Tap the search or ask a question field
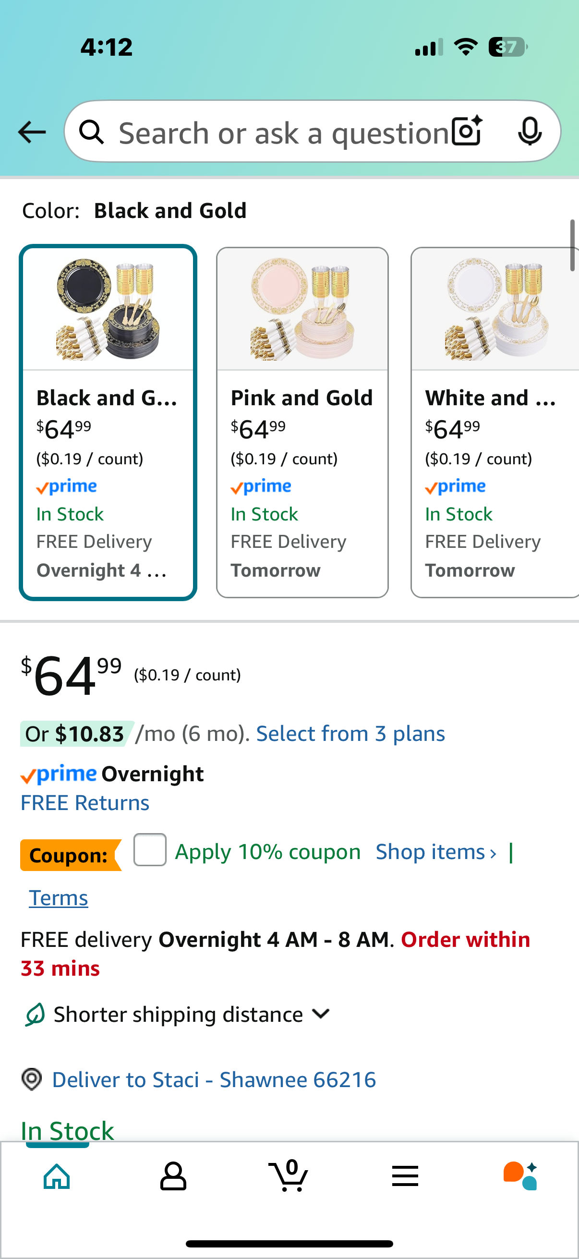Image resolution: width=579 pixels, height=1259 pixels. pyautogui.click(x=283, y=133)
